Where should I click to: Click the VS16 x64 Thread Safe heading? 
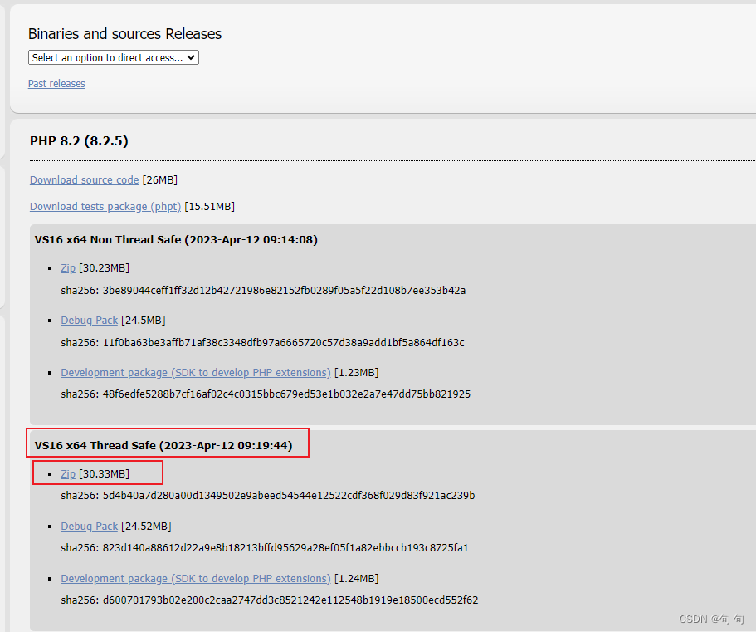pyautogui.click(x=163, y=446)
